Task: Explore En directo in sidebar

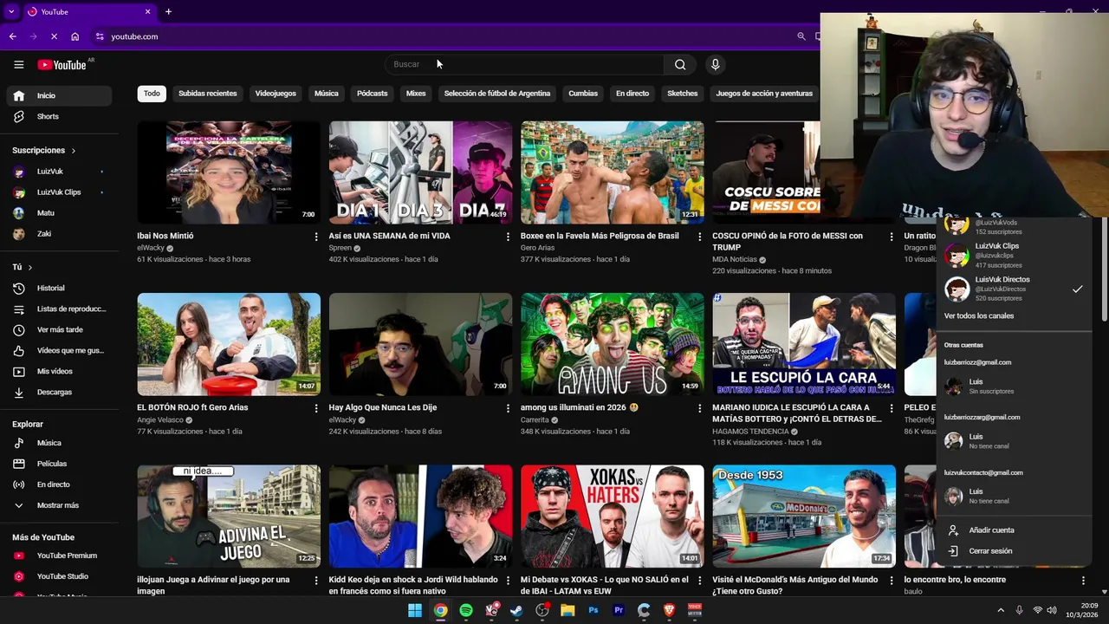Action: pyautogui.click(x=59, y=484)
